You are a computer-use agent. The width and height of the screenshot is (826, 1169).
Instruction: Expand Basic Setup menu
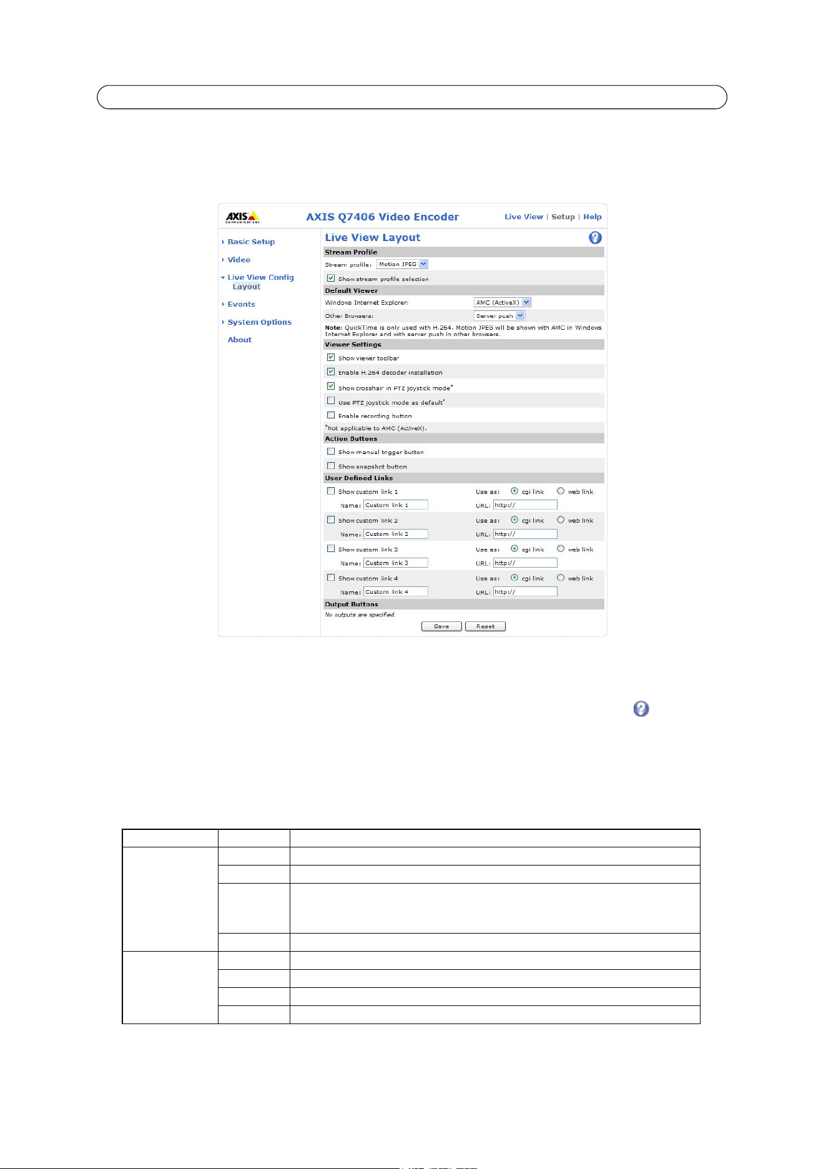coord(251,242)
